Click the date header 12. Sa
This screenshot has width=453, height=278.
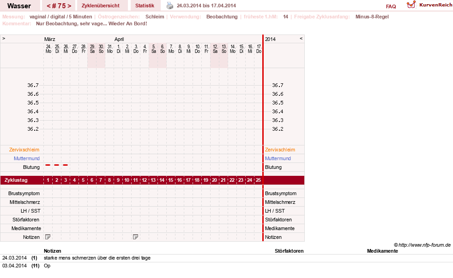click(215, 49)
